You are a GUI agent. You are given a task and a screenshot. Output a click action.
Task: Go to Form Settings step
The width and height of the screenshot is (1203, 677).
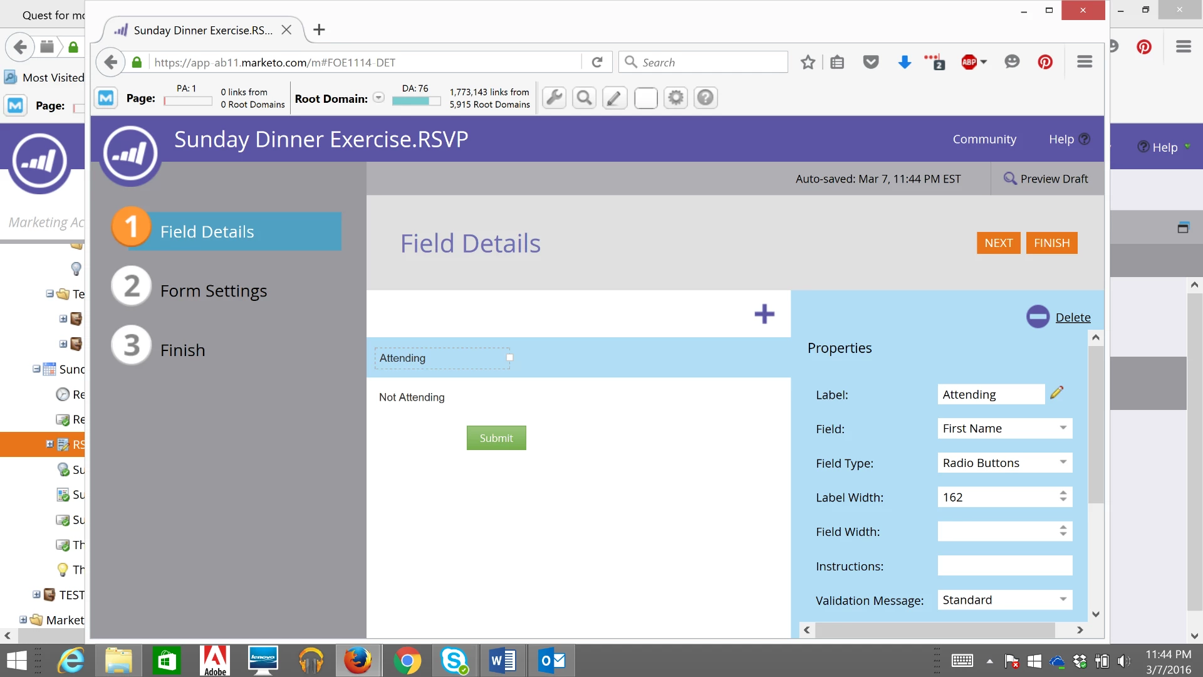pyautogui.click(x=213, y=291)
